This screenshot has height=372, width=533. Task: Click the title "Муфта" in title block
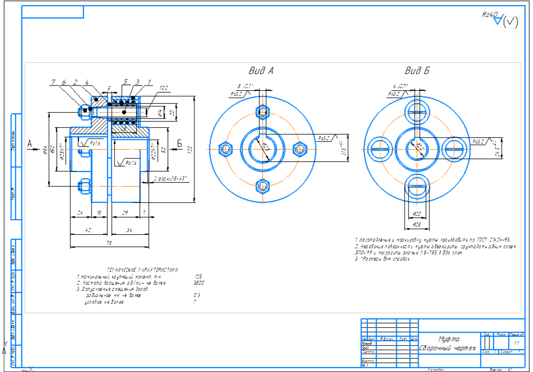pos(449,339)
